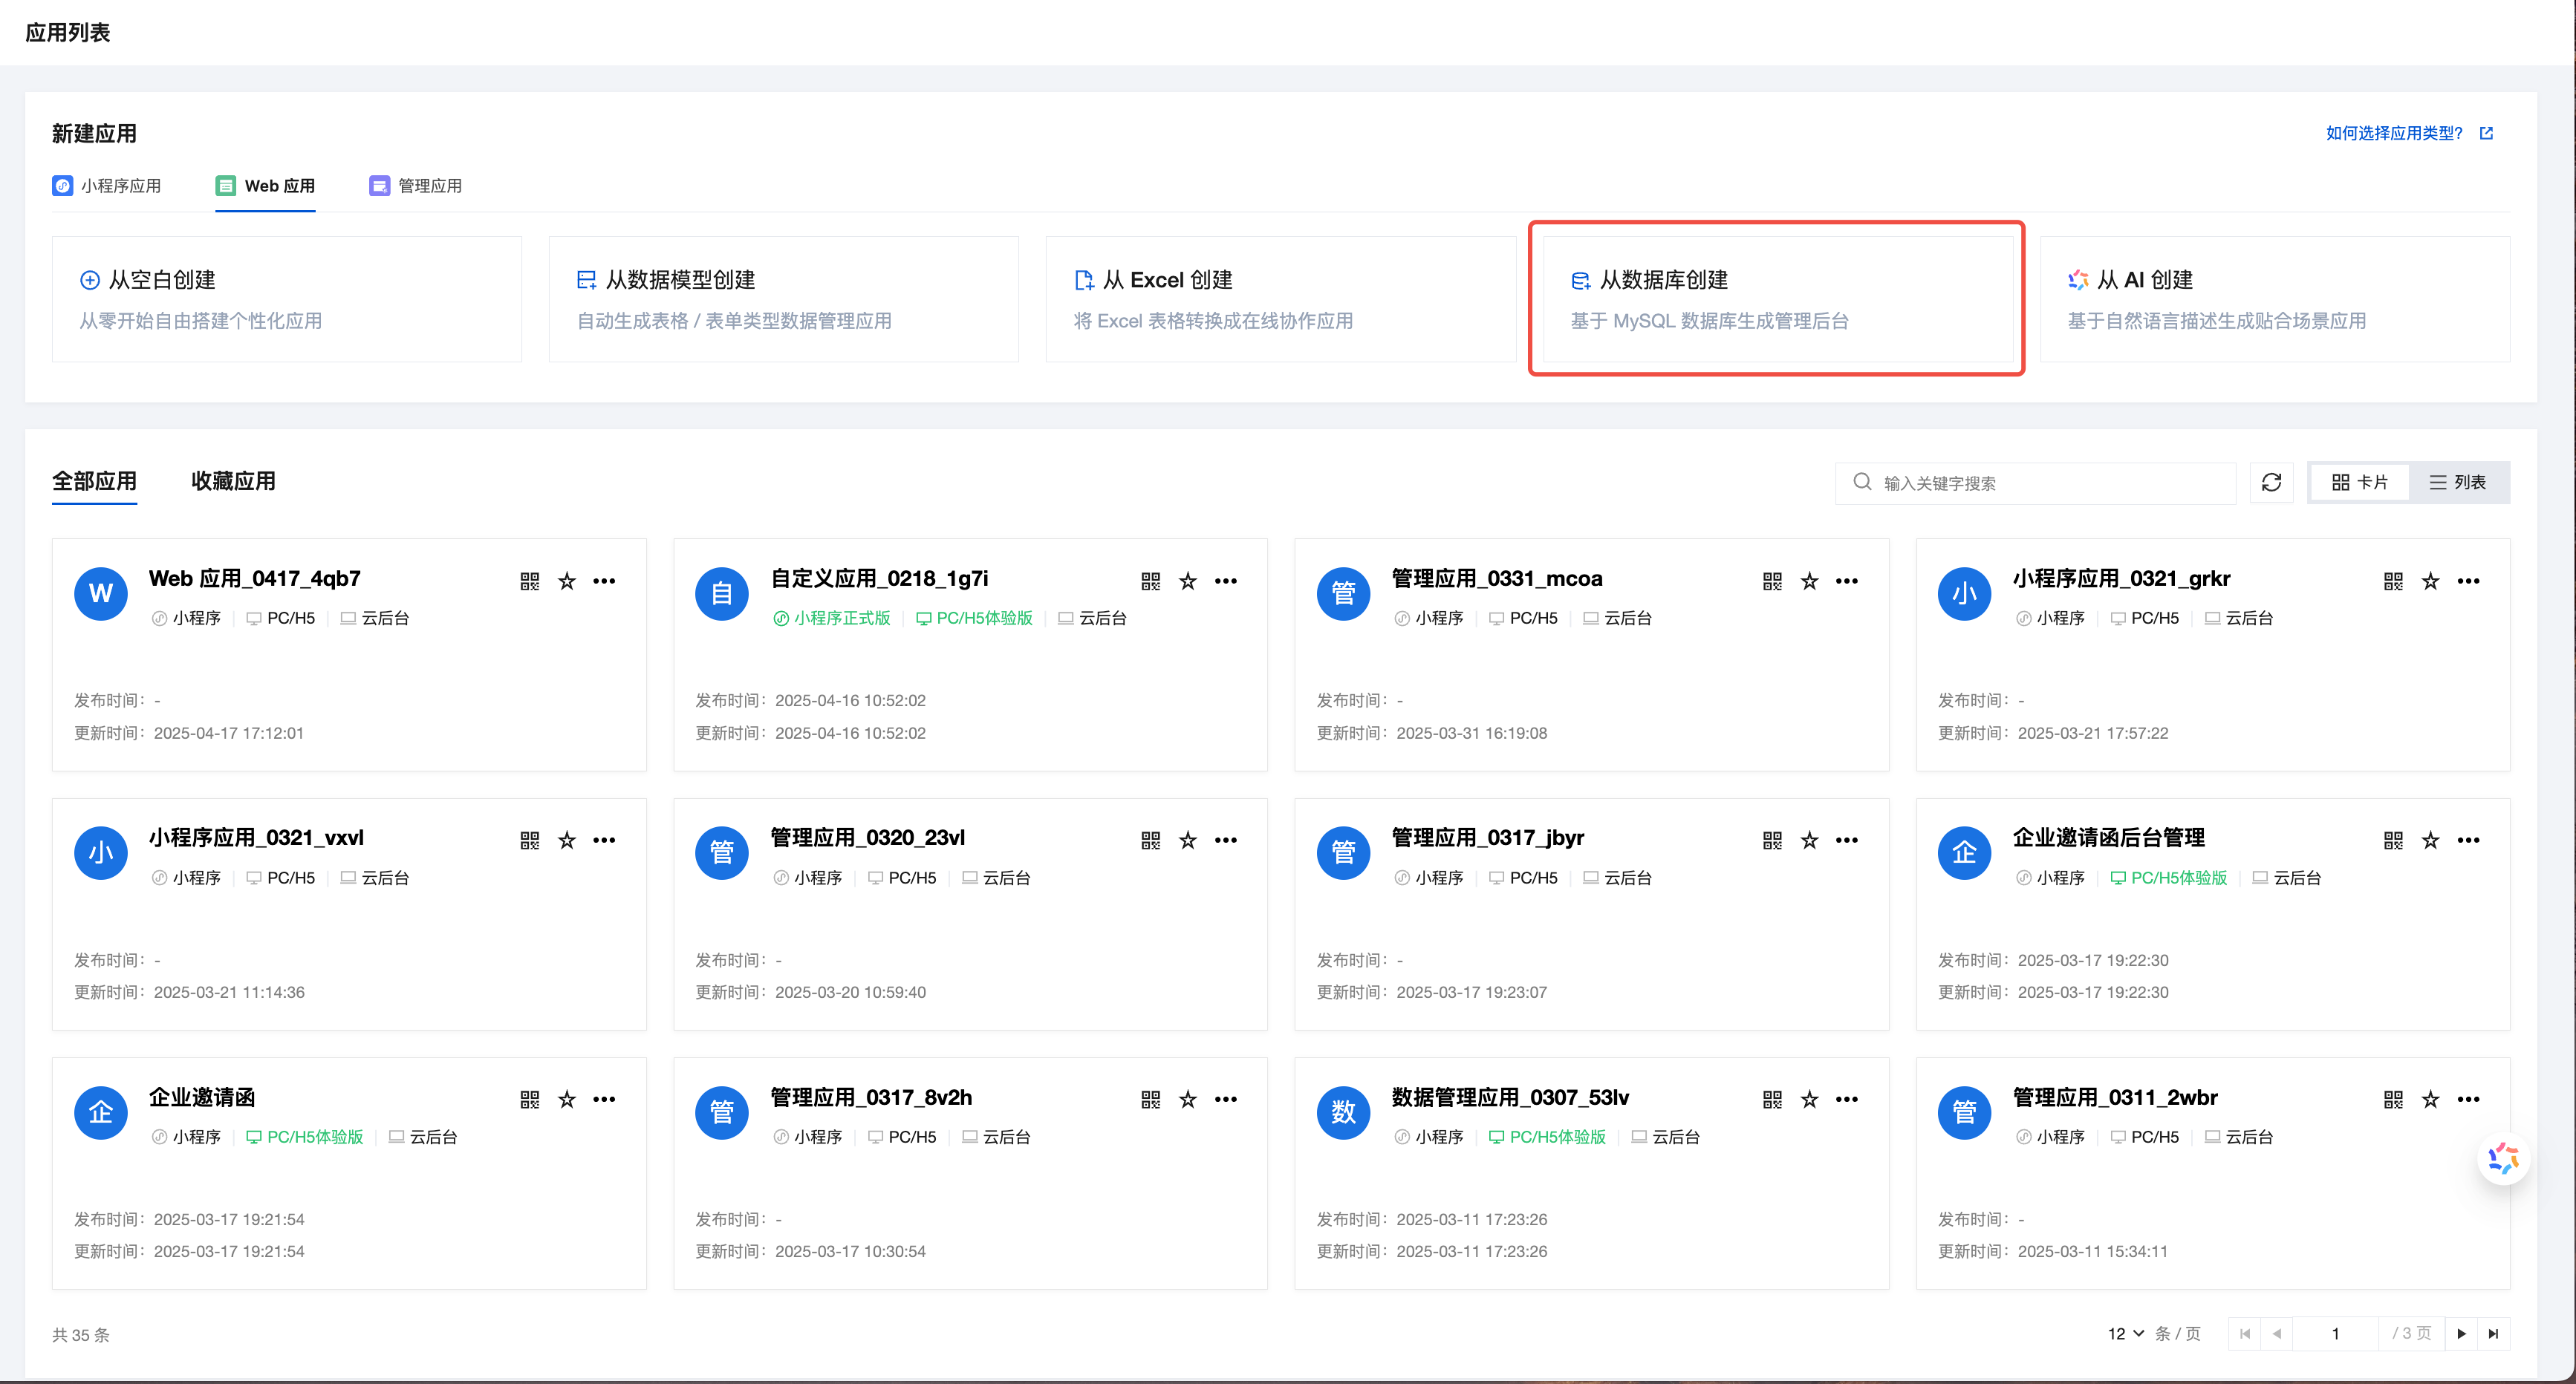Show QR code of 自定义应用_0218_1g7i

[x=1150, y=581]
